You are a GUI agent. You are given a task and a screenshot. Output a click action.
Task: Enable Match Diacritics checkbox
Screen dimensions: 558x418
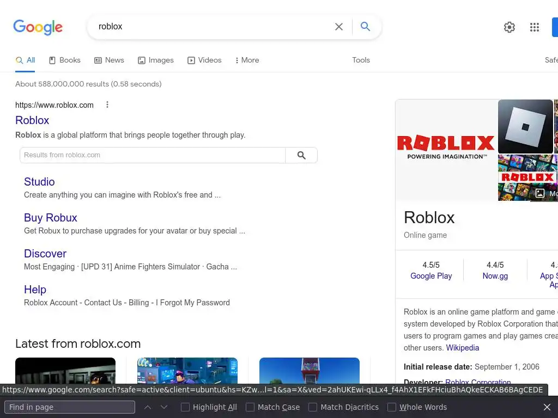[x=312, y=407]
